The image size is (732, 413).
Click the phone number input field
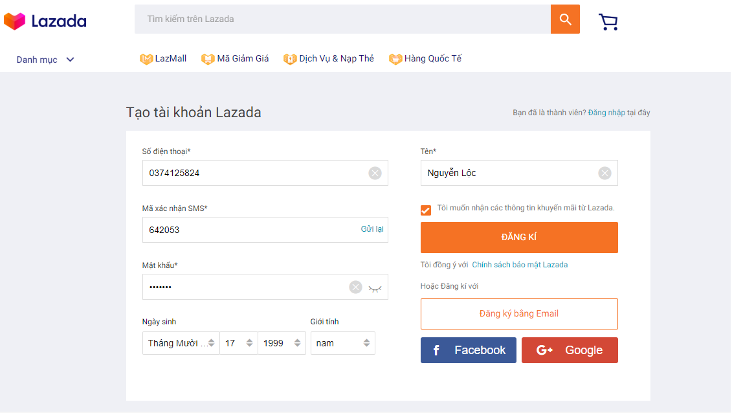[x=265, y=173]
